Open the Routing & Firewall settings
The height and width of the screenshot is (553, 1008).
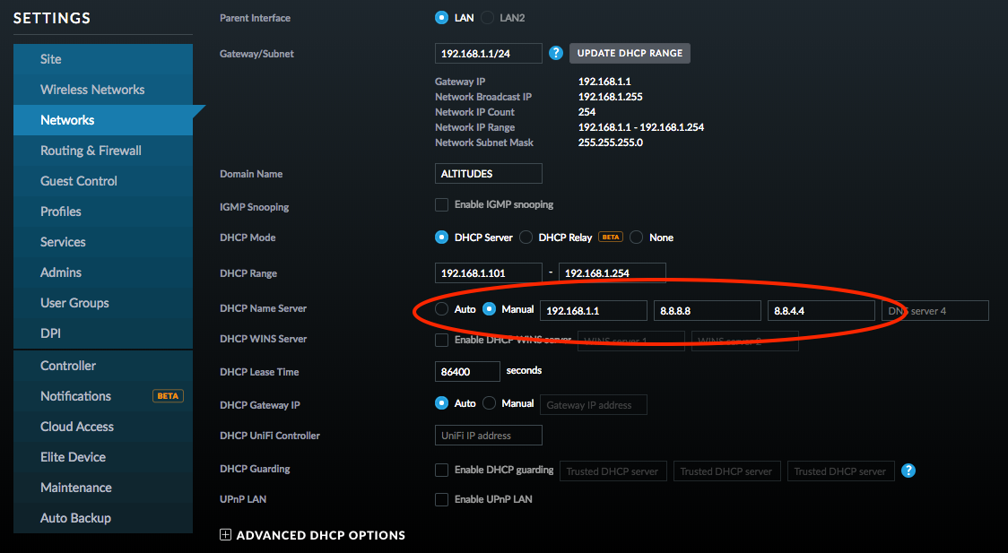pyautogui.click(x=91, y=151)
